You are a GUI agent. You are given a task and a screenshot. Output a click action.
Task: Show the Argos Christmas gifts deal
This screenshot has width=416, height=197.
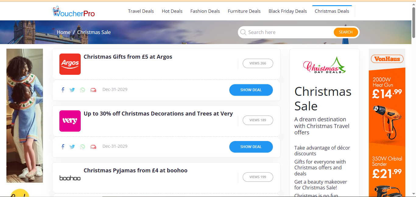(x=251, y=90)
